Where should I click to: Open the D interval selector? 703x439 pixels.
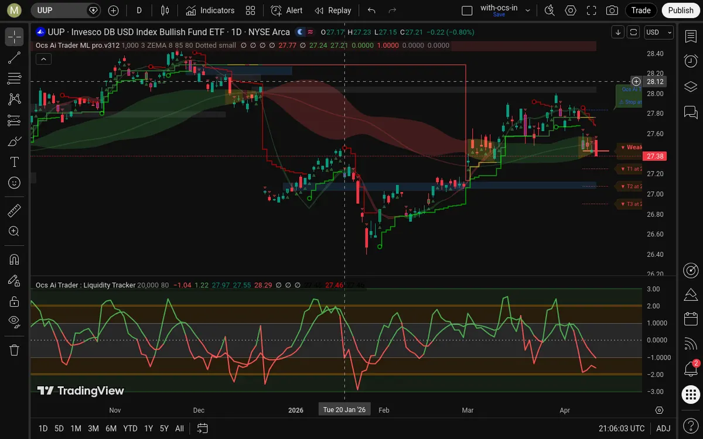139,11
